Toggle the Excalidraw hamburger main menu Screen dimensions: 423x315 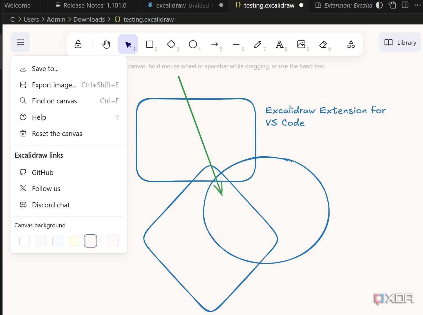(20, 42)
